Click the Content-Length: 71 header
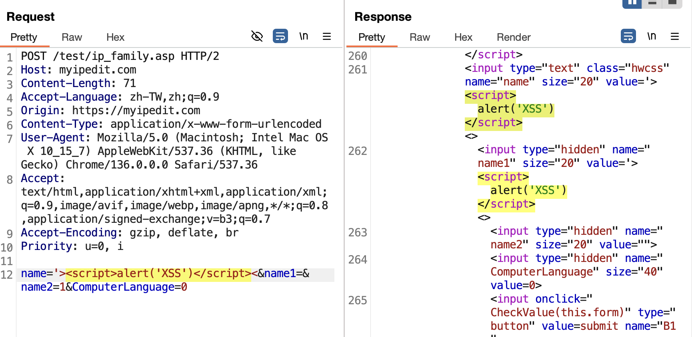The image size is (692, 337). click(x=78, y=83)
